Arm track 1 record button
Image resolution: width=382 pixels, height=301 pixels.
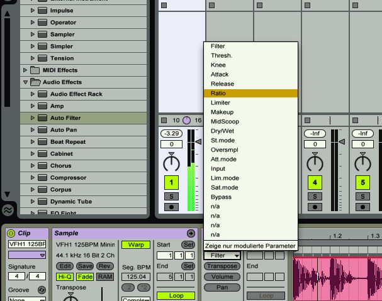click(172, 207)
